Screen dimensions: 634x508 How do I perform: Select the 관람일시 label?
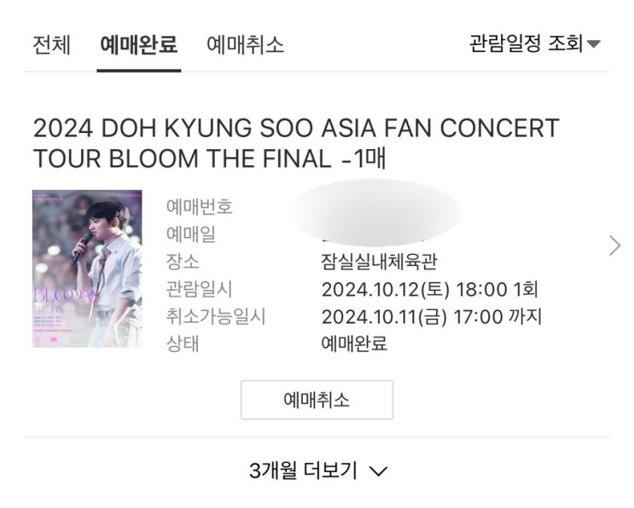pos(199,289)
